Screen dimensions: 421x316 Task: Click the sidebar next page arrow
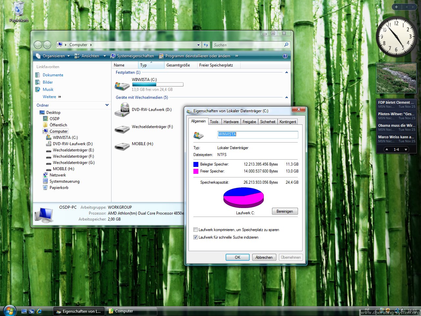tap(413, 7)
